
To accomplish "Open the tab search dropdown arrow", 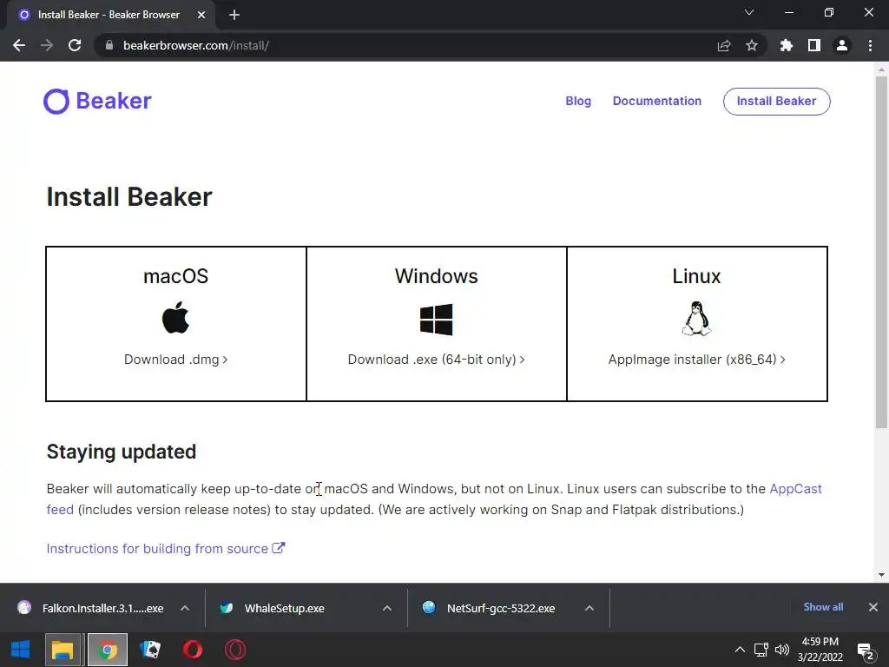I will pos(749,12).
